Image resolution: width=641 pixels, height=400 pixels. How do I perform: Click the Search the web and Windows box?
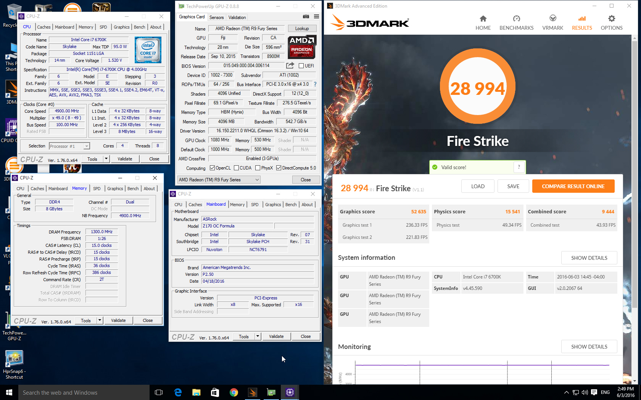[x=84, y=392]
